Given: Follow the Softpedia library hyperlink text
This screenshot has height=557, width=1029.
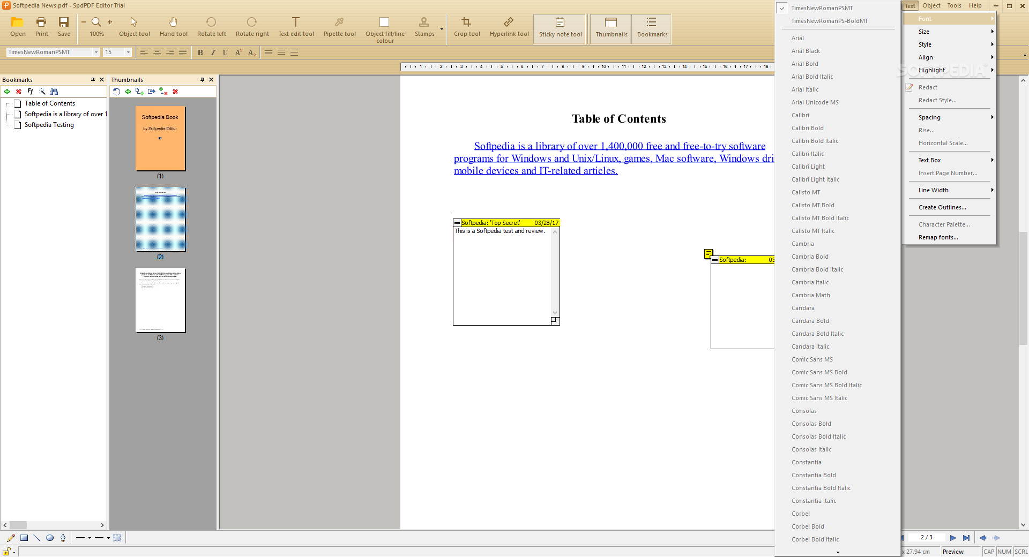Looking at the screenshot, I should pyautogui.click(x=614, y=158).
